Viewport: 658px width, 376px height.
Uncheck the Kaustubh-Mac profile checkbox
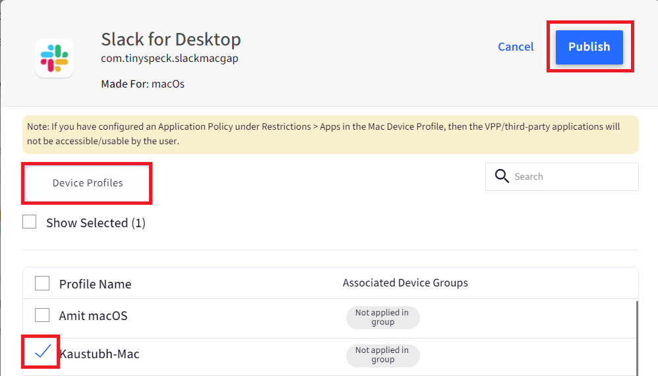coord(42,351)
